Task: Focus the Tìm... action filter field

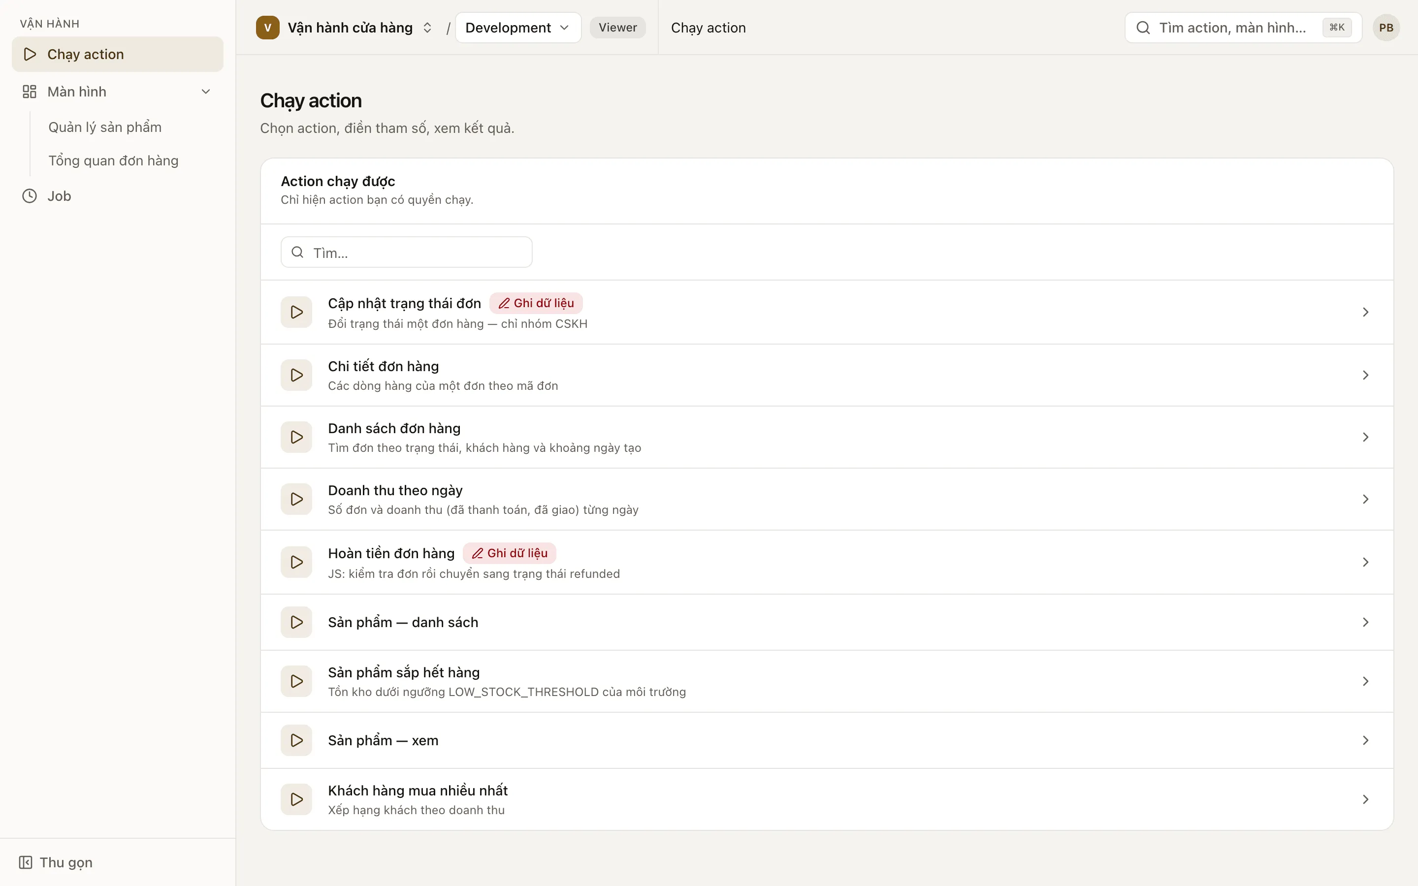Action: (406, 252)
